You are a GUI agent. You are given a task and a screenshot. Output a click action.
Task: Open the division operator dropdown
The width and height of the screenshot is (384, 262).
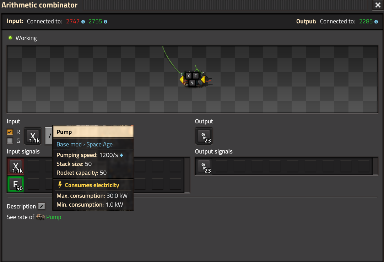pos(49,136)
